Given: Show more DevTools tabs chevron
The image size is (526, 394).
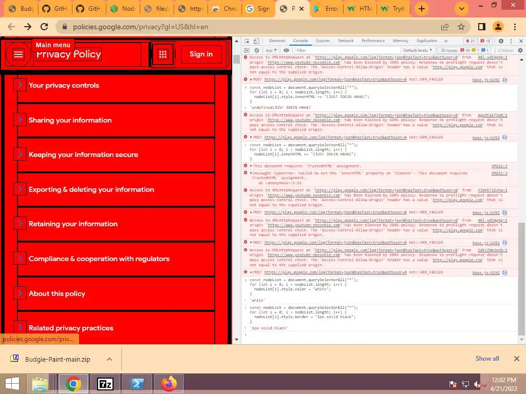Looking at the screenshot, I should tap(446, 41).
